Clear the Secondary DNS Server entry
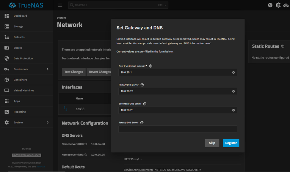290x172 pixels. pyautogui.click(x=233, y=110)
